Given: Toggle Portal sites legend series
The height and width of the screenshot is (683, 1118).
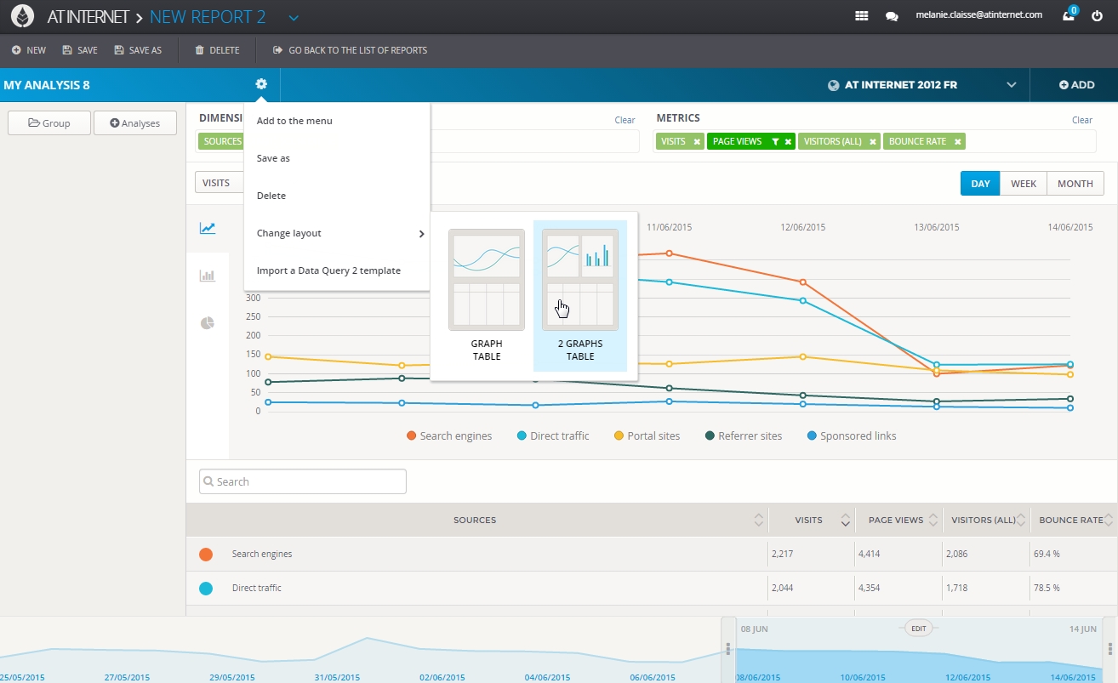Looking at the screenshot, I should (647, 435).
